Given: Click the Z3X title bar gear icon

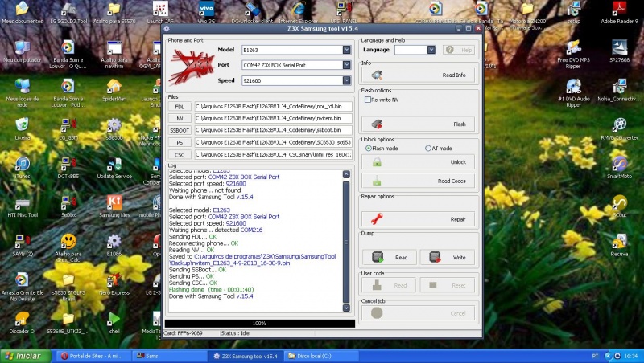Looking at the screenshot, I should point(167,29).
